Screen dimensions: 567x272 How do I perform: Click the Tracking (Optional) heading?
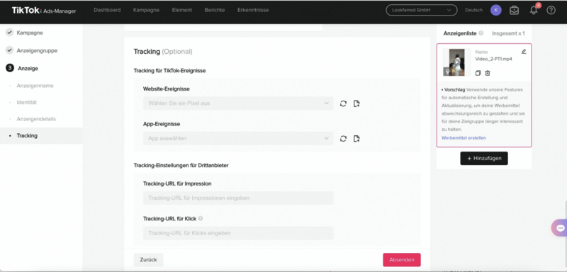point(163,52)
